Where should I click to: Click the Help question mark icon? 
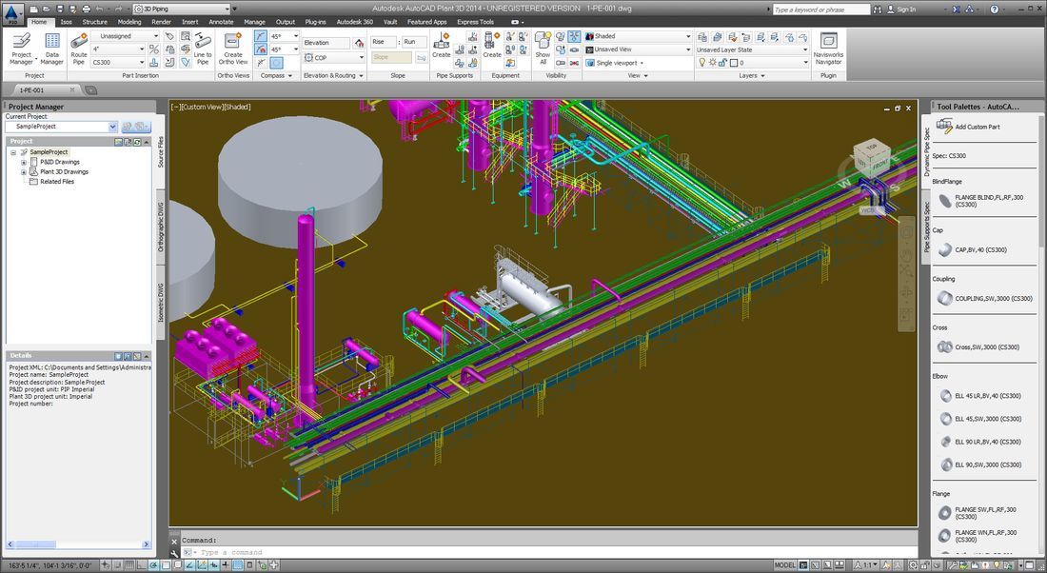995,9
